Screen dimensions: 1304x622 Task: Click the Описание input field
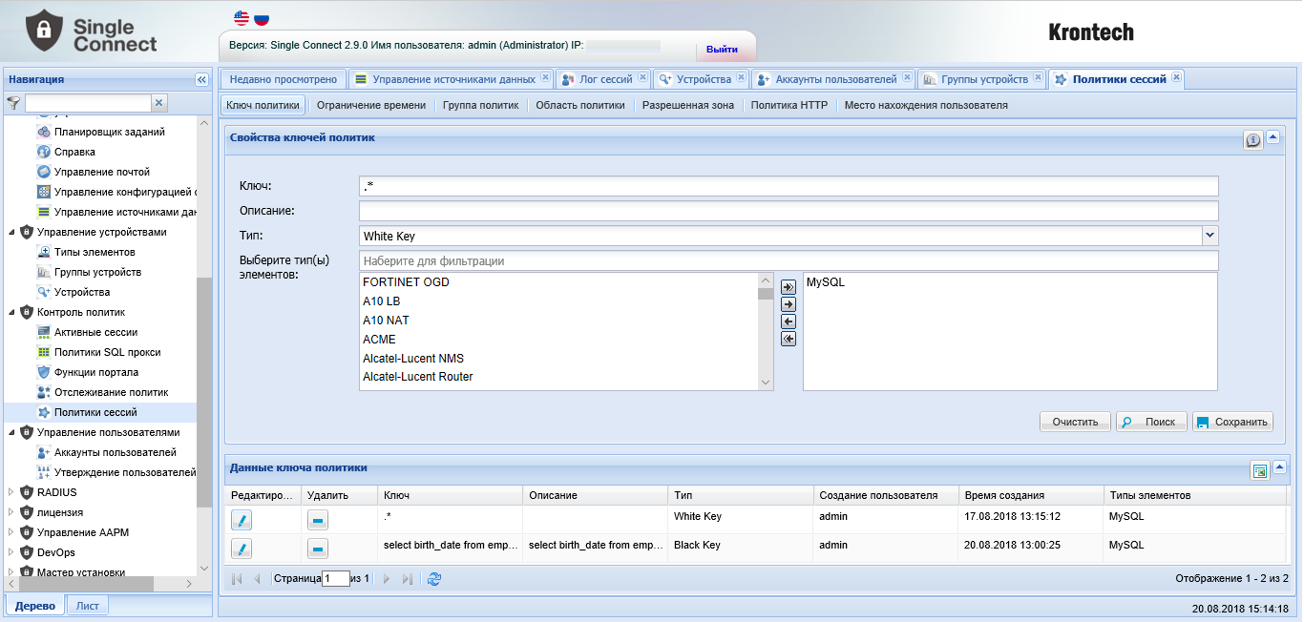pyautogui.click(x=789, y=210)
